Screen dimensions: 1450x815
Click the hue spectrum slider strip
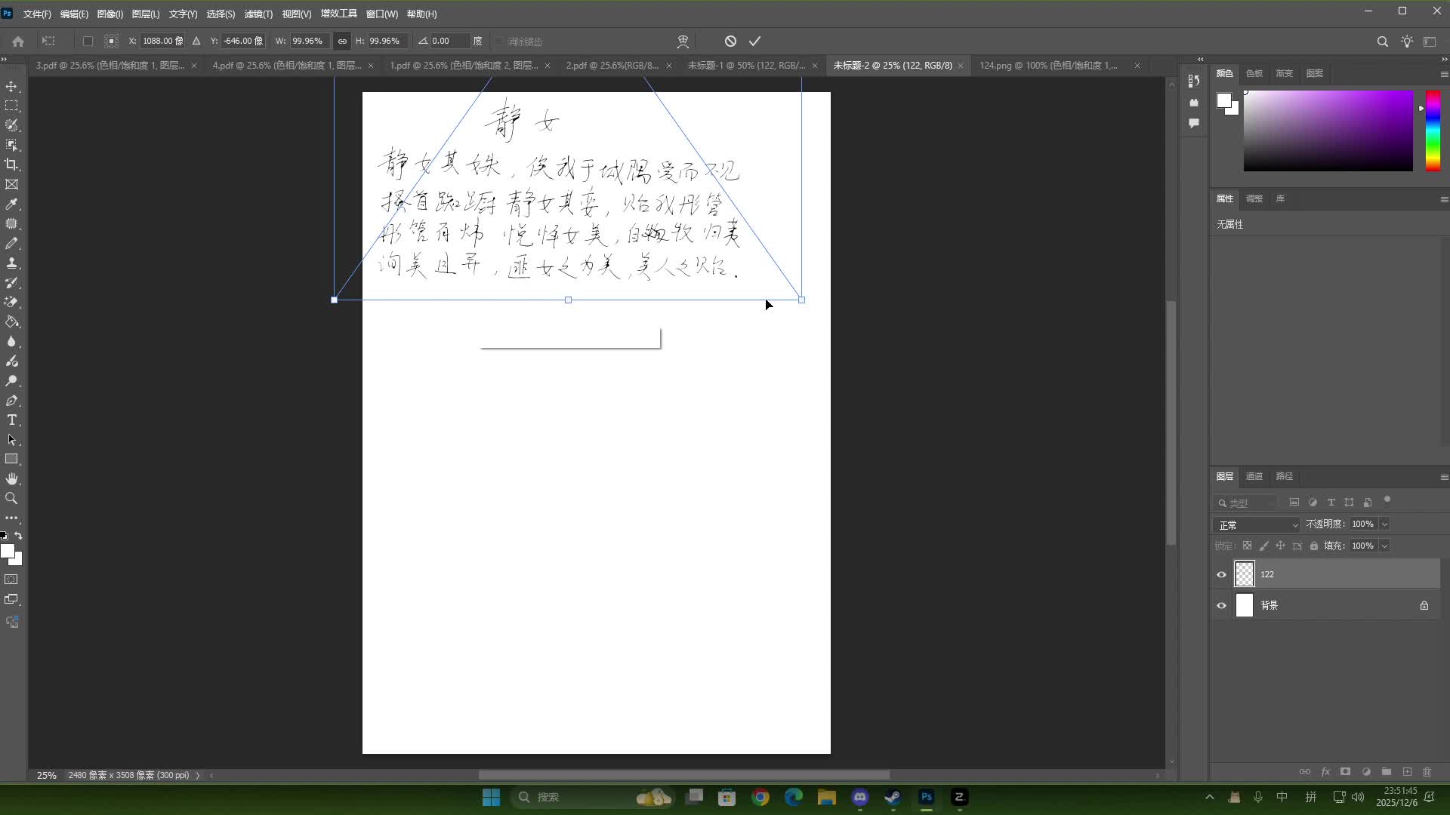click(1433, 131)
